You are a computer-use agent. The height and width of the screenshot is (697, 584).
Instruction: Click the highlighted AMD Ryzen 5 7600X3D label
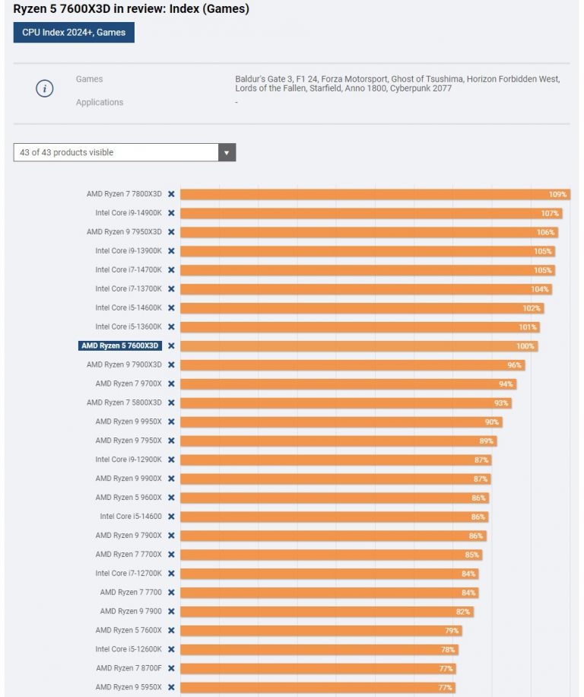click(x=120, y=345)
